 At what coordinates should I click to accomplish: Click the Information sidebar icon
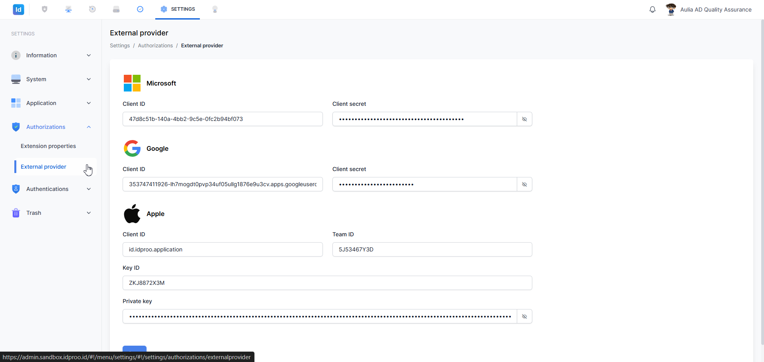(16, 55)
